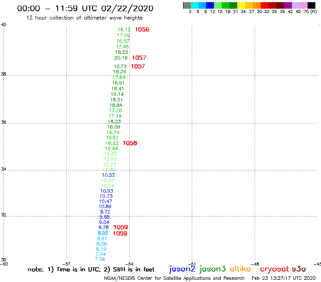Click the wave height reading 18.09
321x282 pixels.
pos(114,127)
